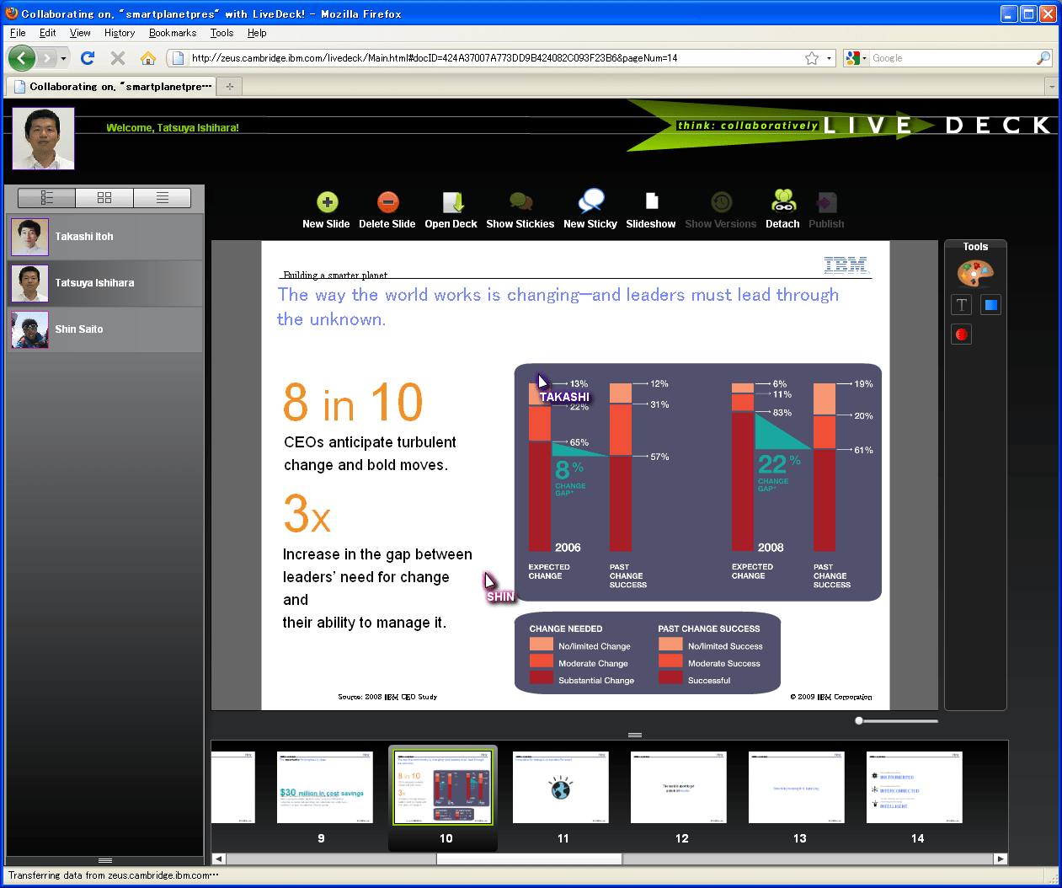
Task: Open the color palette tool
Action: [975, 274]
